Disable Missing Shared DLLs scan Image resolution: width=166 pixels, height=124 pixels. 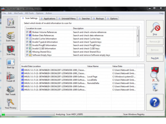pos(27,52)
